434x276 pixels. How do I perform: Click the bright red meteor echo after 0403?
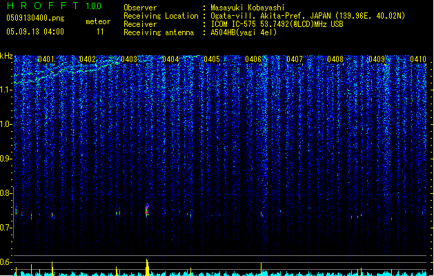(x=147, y=210)
